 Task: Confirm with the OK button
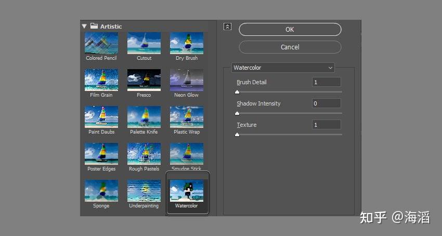(290, 29)
